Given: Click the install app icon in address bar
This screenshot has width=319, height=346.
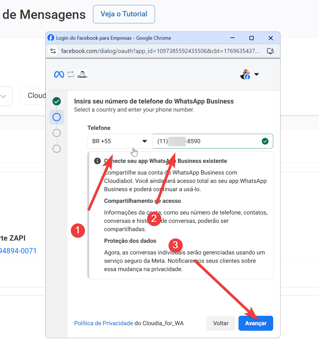Looking at the screenshot, I should (x=270, y=51).
